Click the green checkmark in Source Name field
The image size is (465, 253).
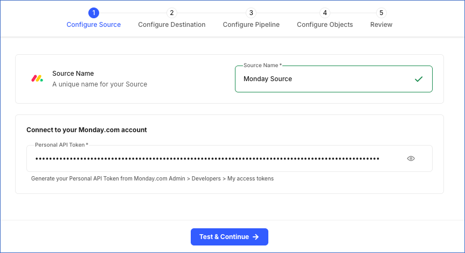419,79
